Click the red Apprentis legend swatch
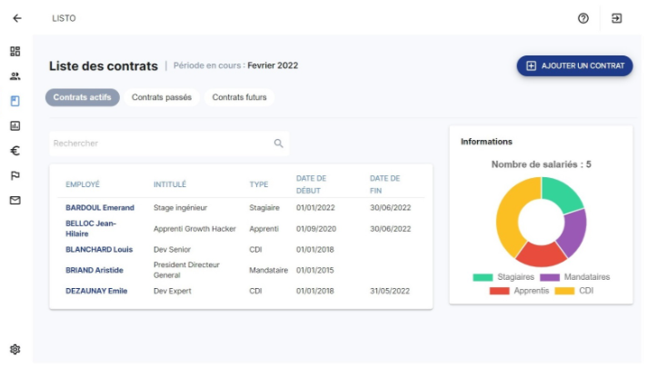This screenshot has width=648, height=368. [499, 291]
